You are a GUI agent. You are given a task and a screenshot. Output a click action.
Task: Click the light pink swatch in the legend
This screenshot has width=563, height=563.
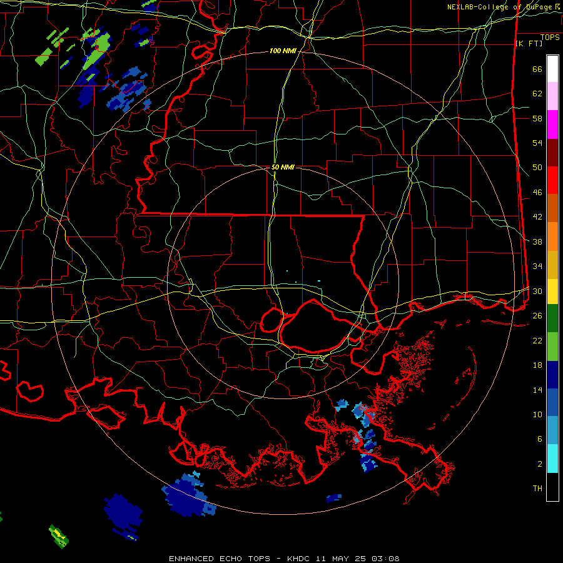(x=552, y=96)
